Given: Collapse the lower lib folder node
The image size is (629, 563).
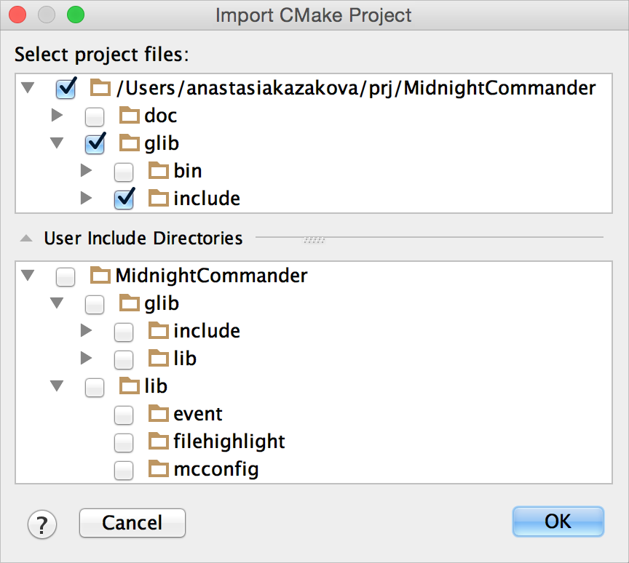Looking at the screenshot, I should click(58, 386).
